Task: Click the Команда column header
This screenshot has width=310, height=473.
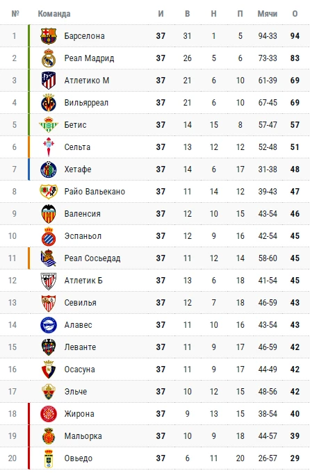Action: click(x=54, y=14)
